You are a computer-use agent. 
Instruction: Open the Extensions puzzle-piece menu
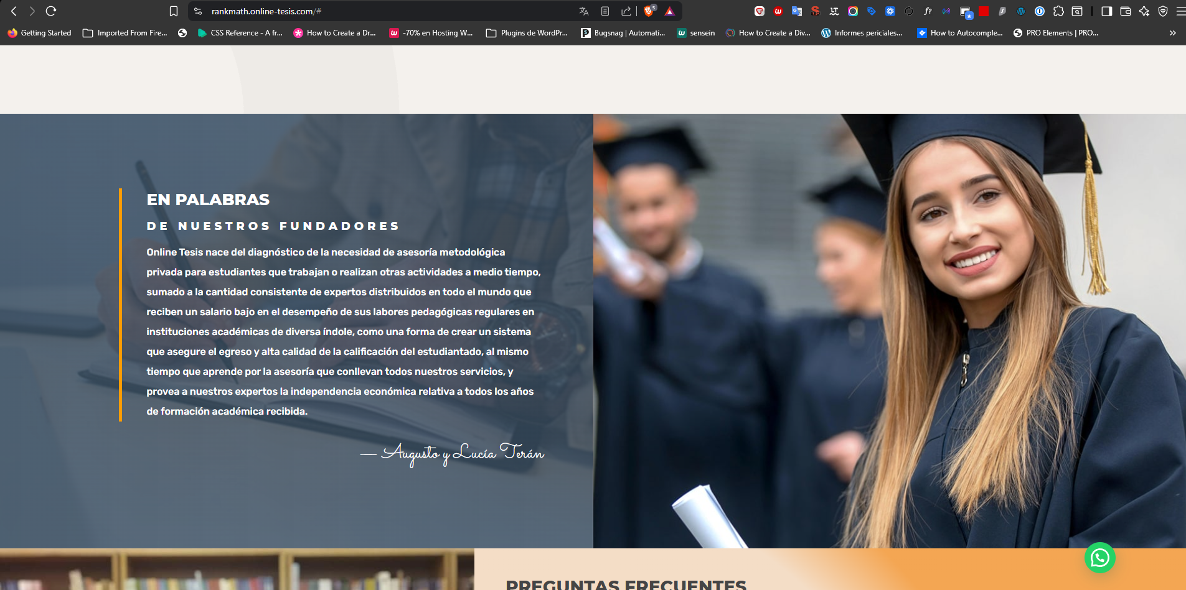pos(1058,11)
